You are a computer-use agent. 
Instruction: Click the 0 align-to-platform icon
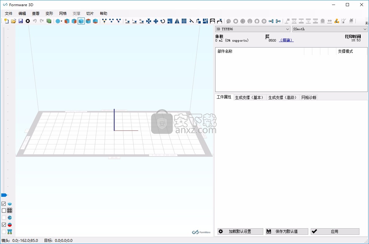(127, 21)
